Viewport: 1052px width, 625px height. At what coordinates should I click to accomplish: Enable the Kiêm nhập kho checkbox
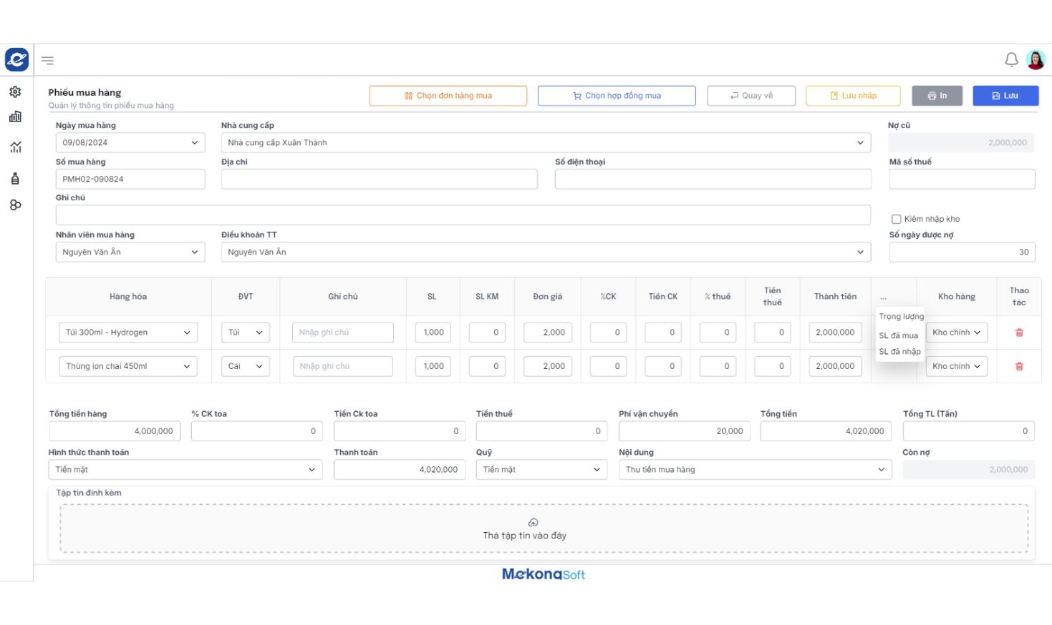point(896,220)
